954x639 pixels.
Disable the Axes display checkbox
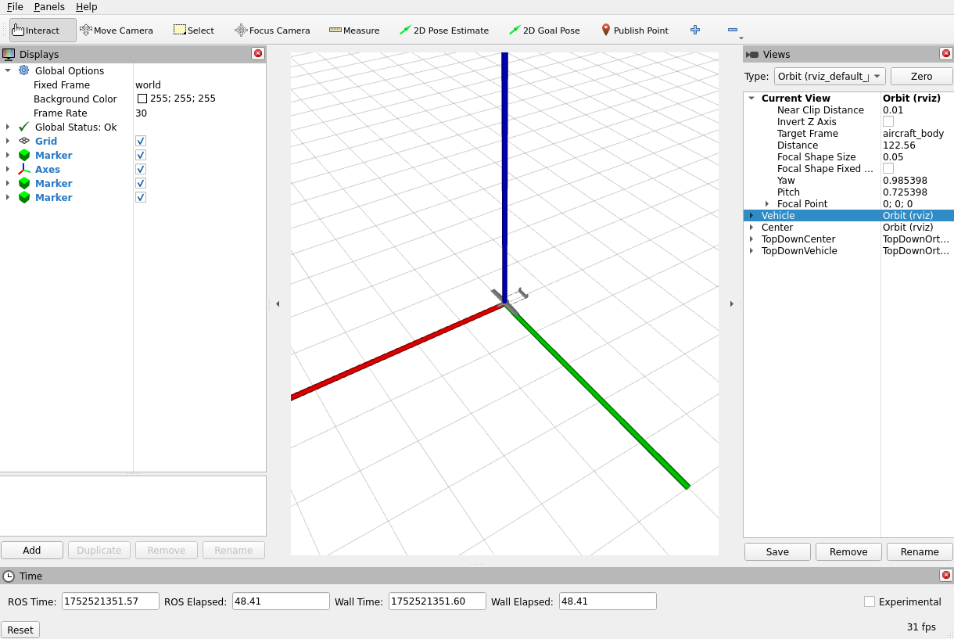pos(141,169)
